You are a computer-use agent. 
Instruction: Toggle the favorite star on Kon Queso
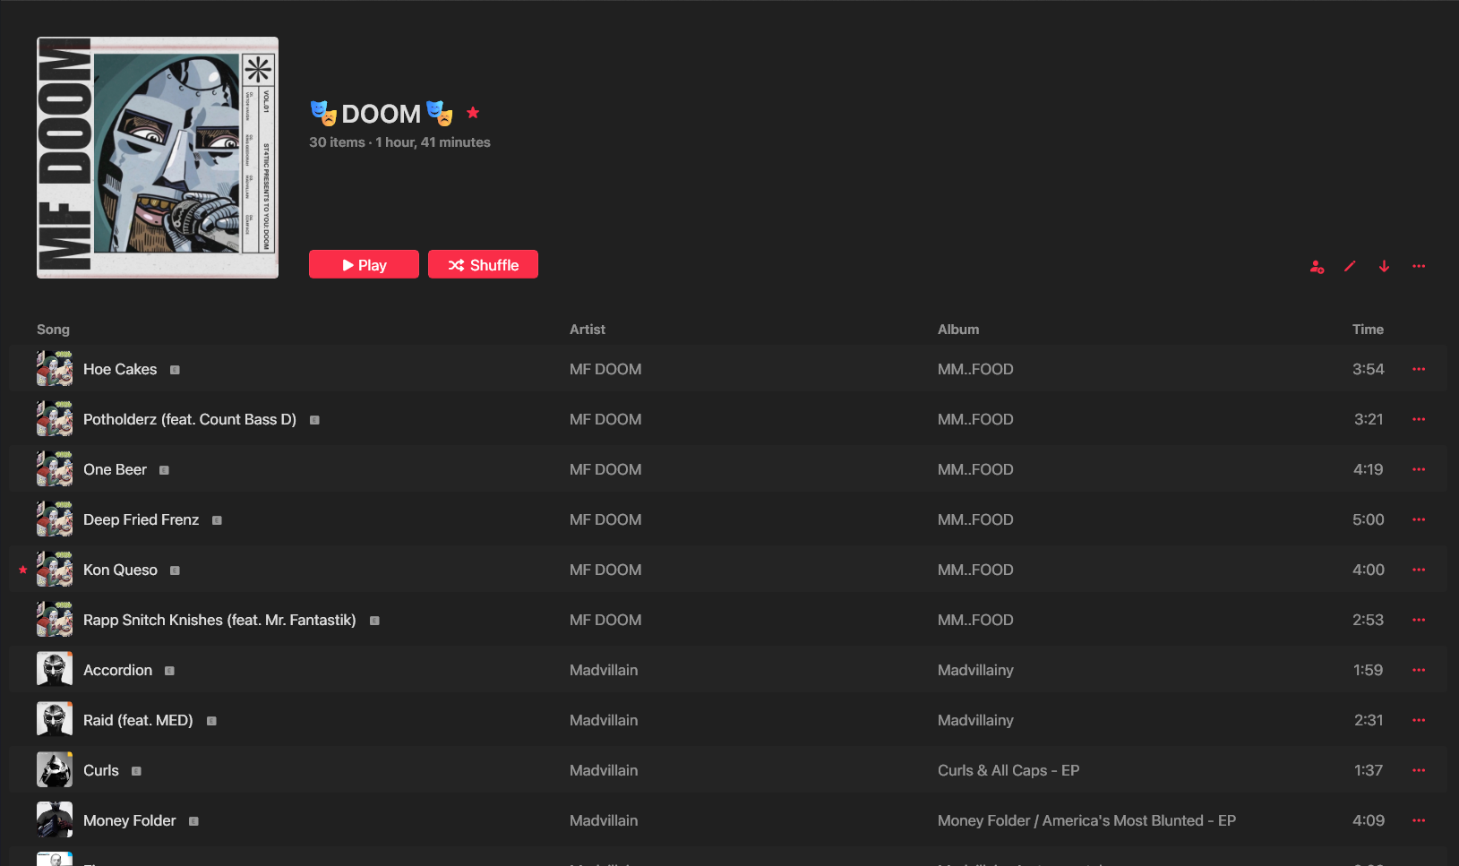23,570
